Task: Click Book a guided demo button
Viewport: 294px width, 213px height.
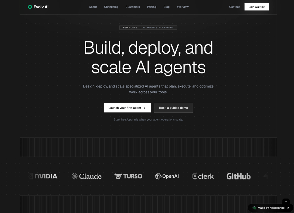Action: click(x=173, y=108)
